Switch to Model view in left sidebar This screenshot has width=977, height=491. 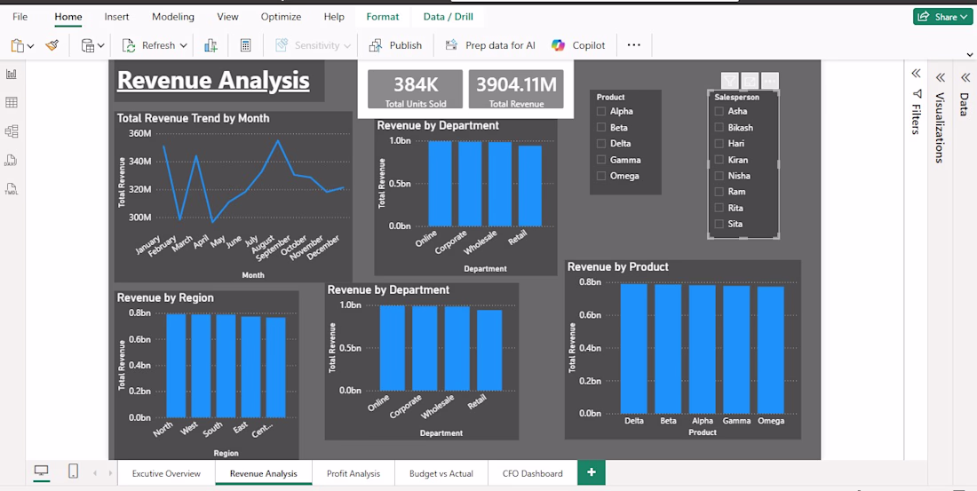12,131
